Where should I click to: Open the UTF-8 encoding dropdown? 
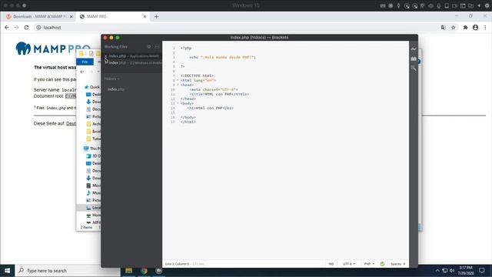(x=349, y=264)
